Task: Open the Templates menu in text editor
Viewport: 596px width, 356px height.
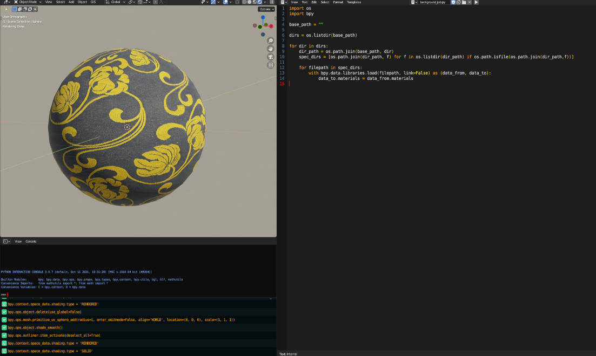Action: pos(354,2)
